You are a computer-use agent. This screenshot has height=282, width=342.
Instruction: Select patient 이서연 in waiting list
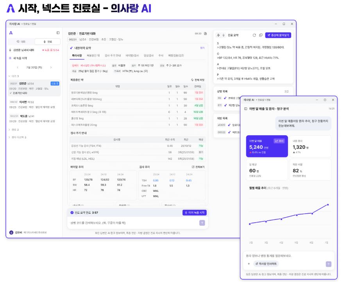tap(34, 105)
